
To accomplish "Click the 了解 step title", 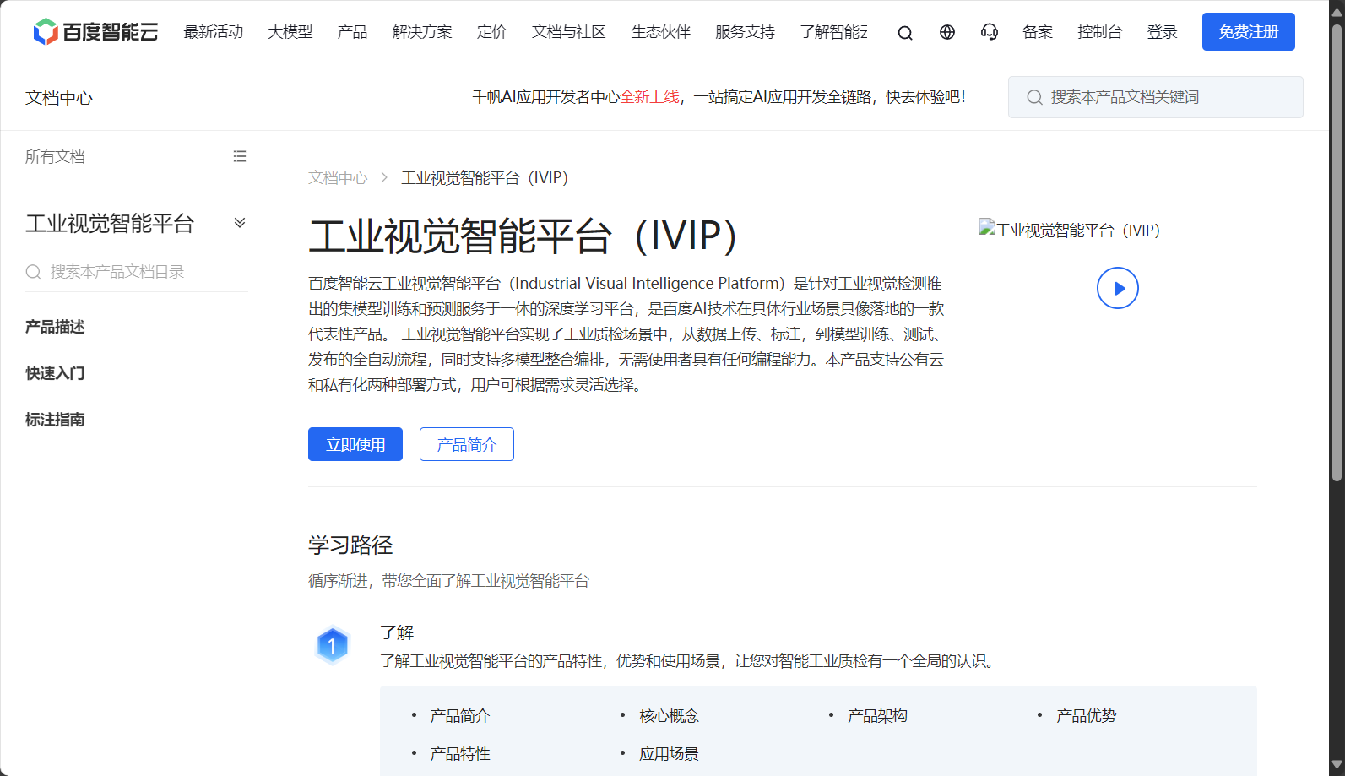I will 397,632.
